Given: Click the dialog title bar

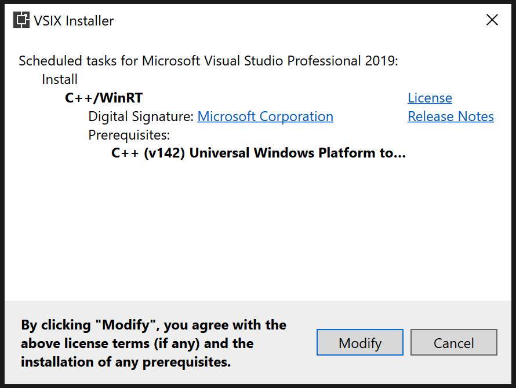Looking at the screenshot, I should click(261, 19).
